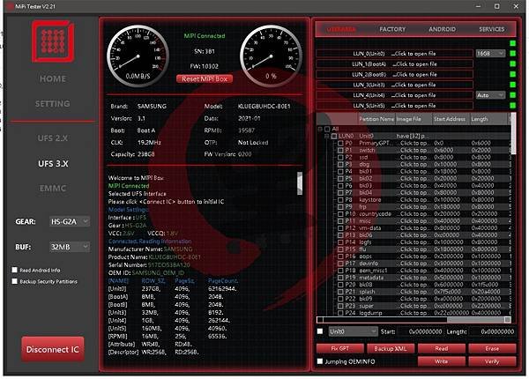Click the Verify button

click(492, 361)
